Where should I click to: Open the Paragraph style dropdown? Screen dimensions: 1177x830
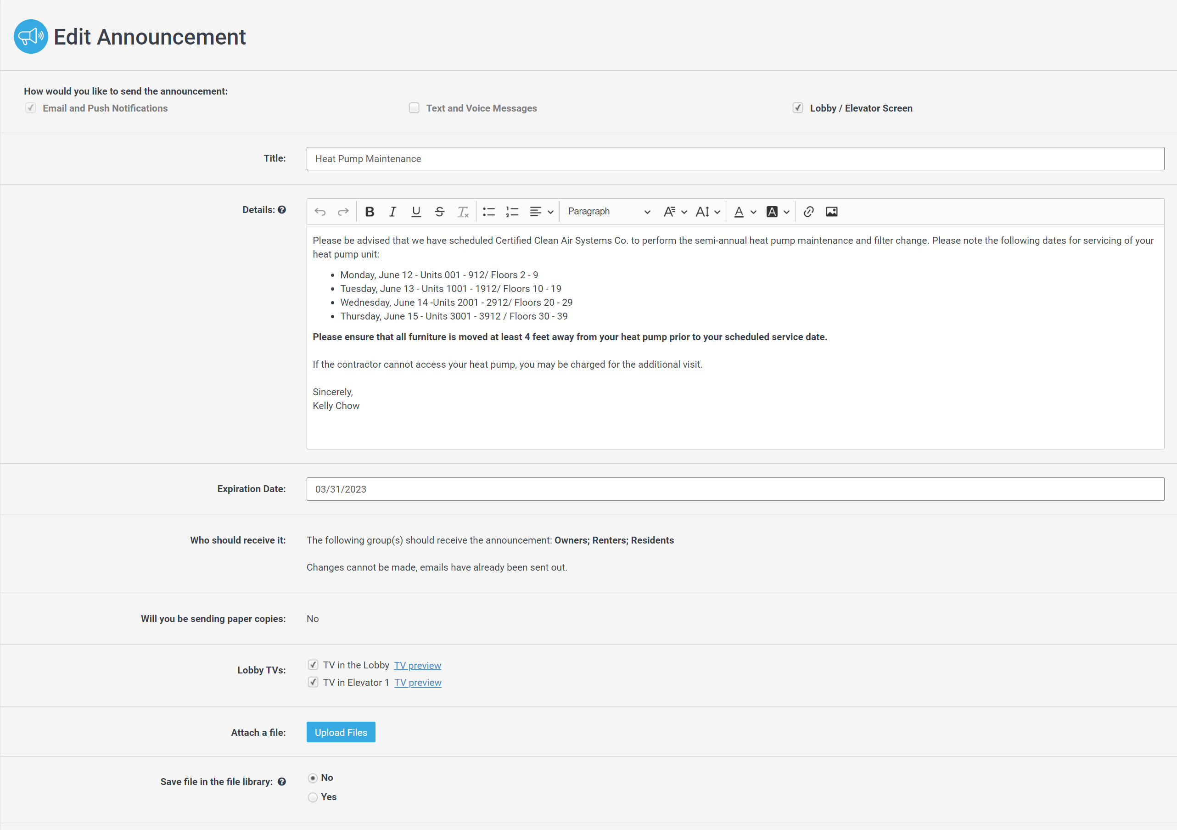(607, 211)
